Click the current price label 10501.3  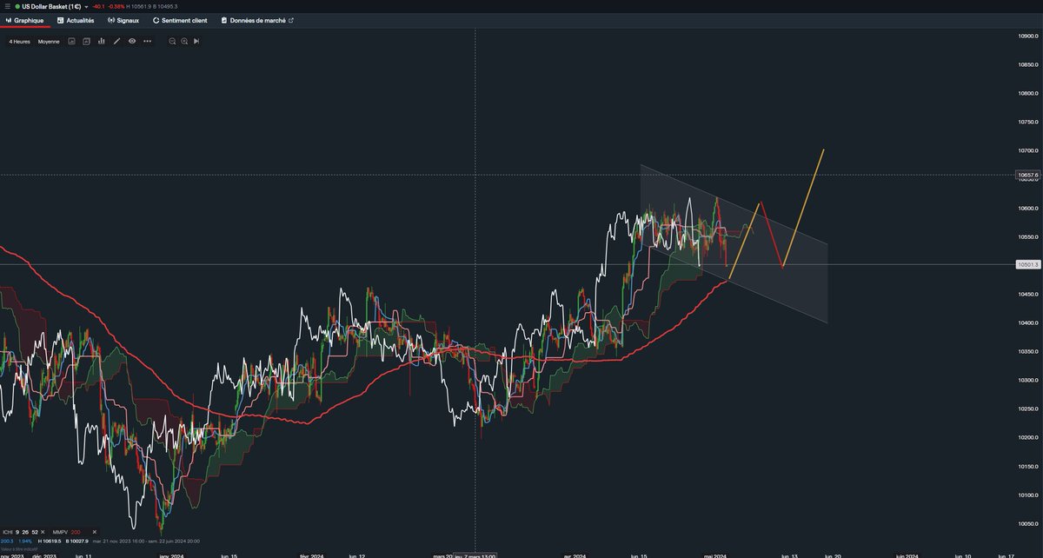1027,265
